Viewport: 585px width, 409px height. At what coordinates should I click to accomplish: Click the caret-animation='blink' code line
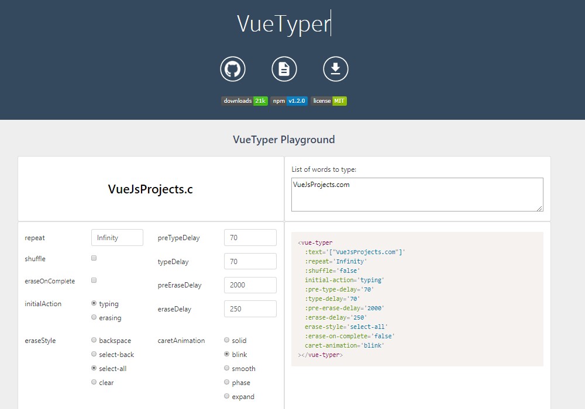click(x=345, y=345)
